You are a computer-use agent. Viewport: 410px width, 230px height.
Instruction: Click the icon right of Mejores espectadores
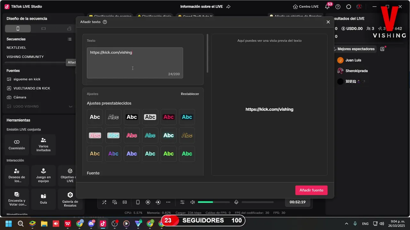point(382,49)
